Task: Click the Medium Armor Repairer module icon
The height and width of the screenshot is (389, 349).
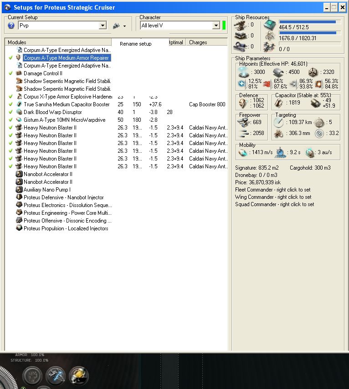Action: [x=19, y=57]
